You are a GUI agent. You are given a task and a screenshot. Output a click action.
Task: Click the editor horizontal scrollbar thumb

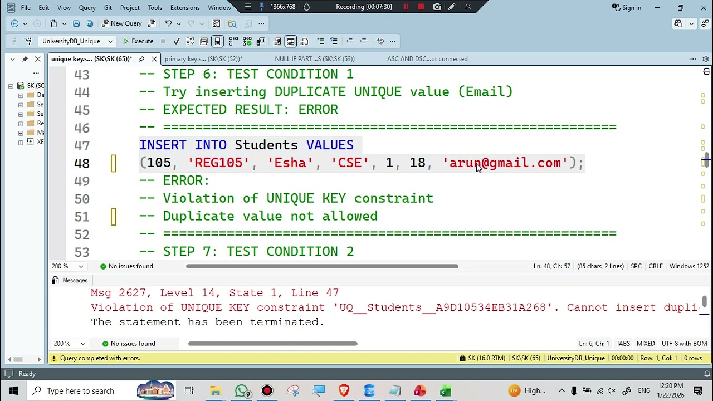(x=322, y=266)
